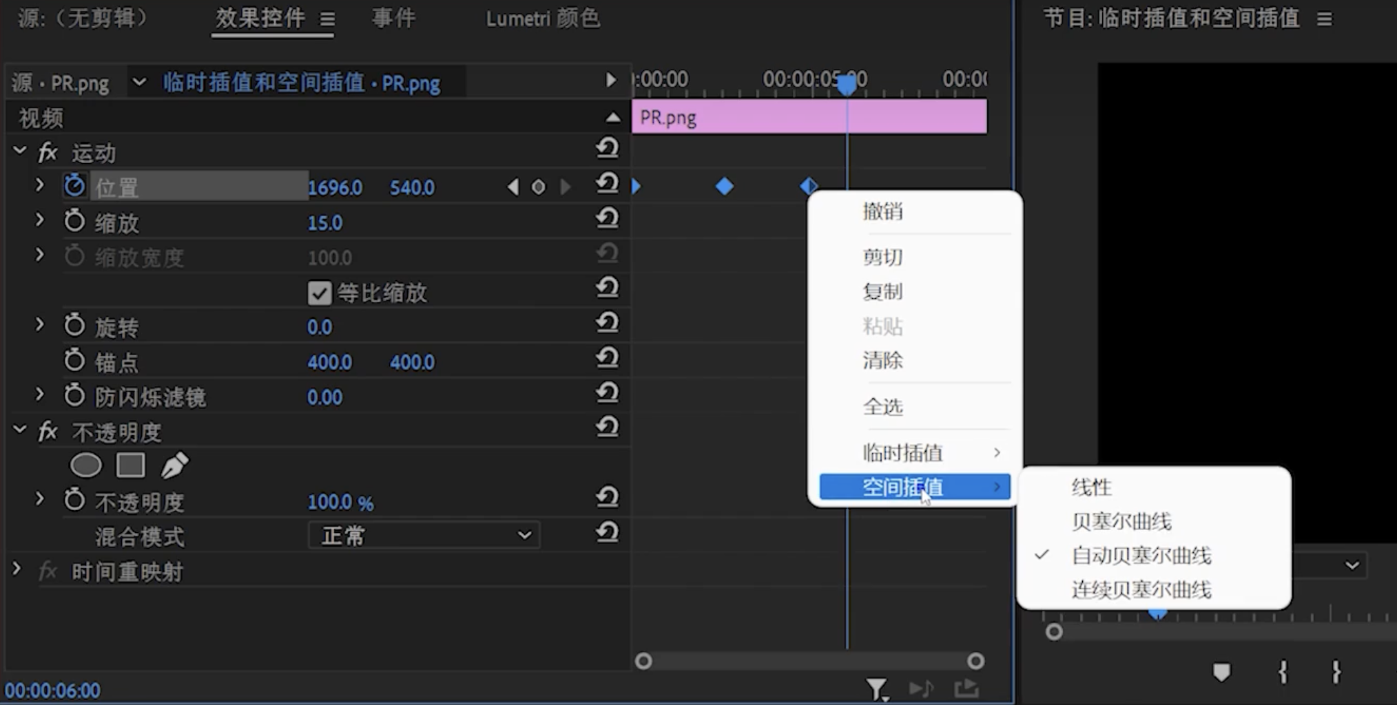Select the ellipse mask tool under Opacity
1397x705 pixels.
tap(86, 466)
